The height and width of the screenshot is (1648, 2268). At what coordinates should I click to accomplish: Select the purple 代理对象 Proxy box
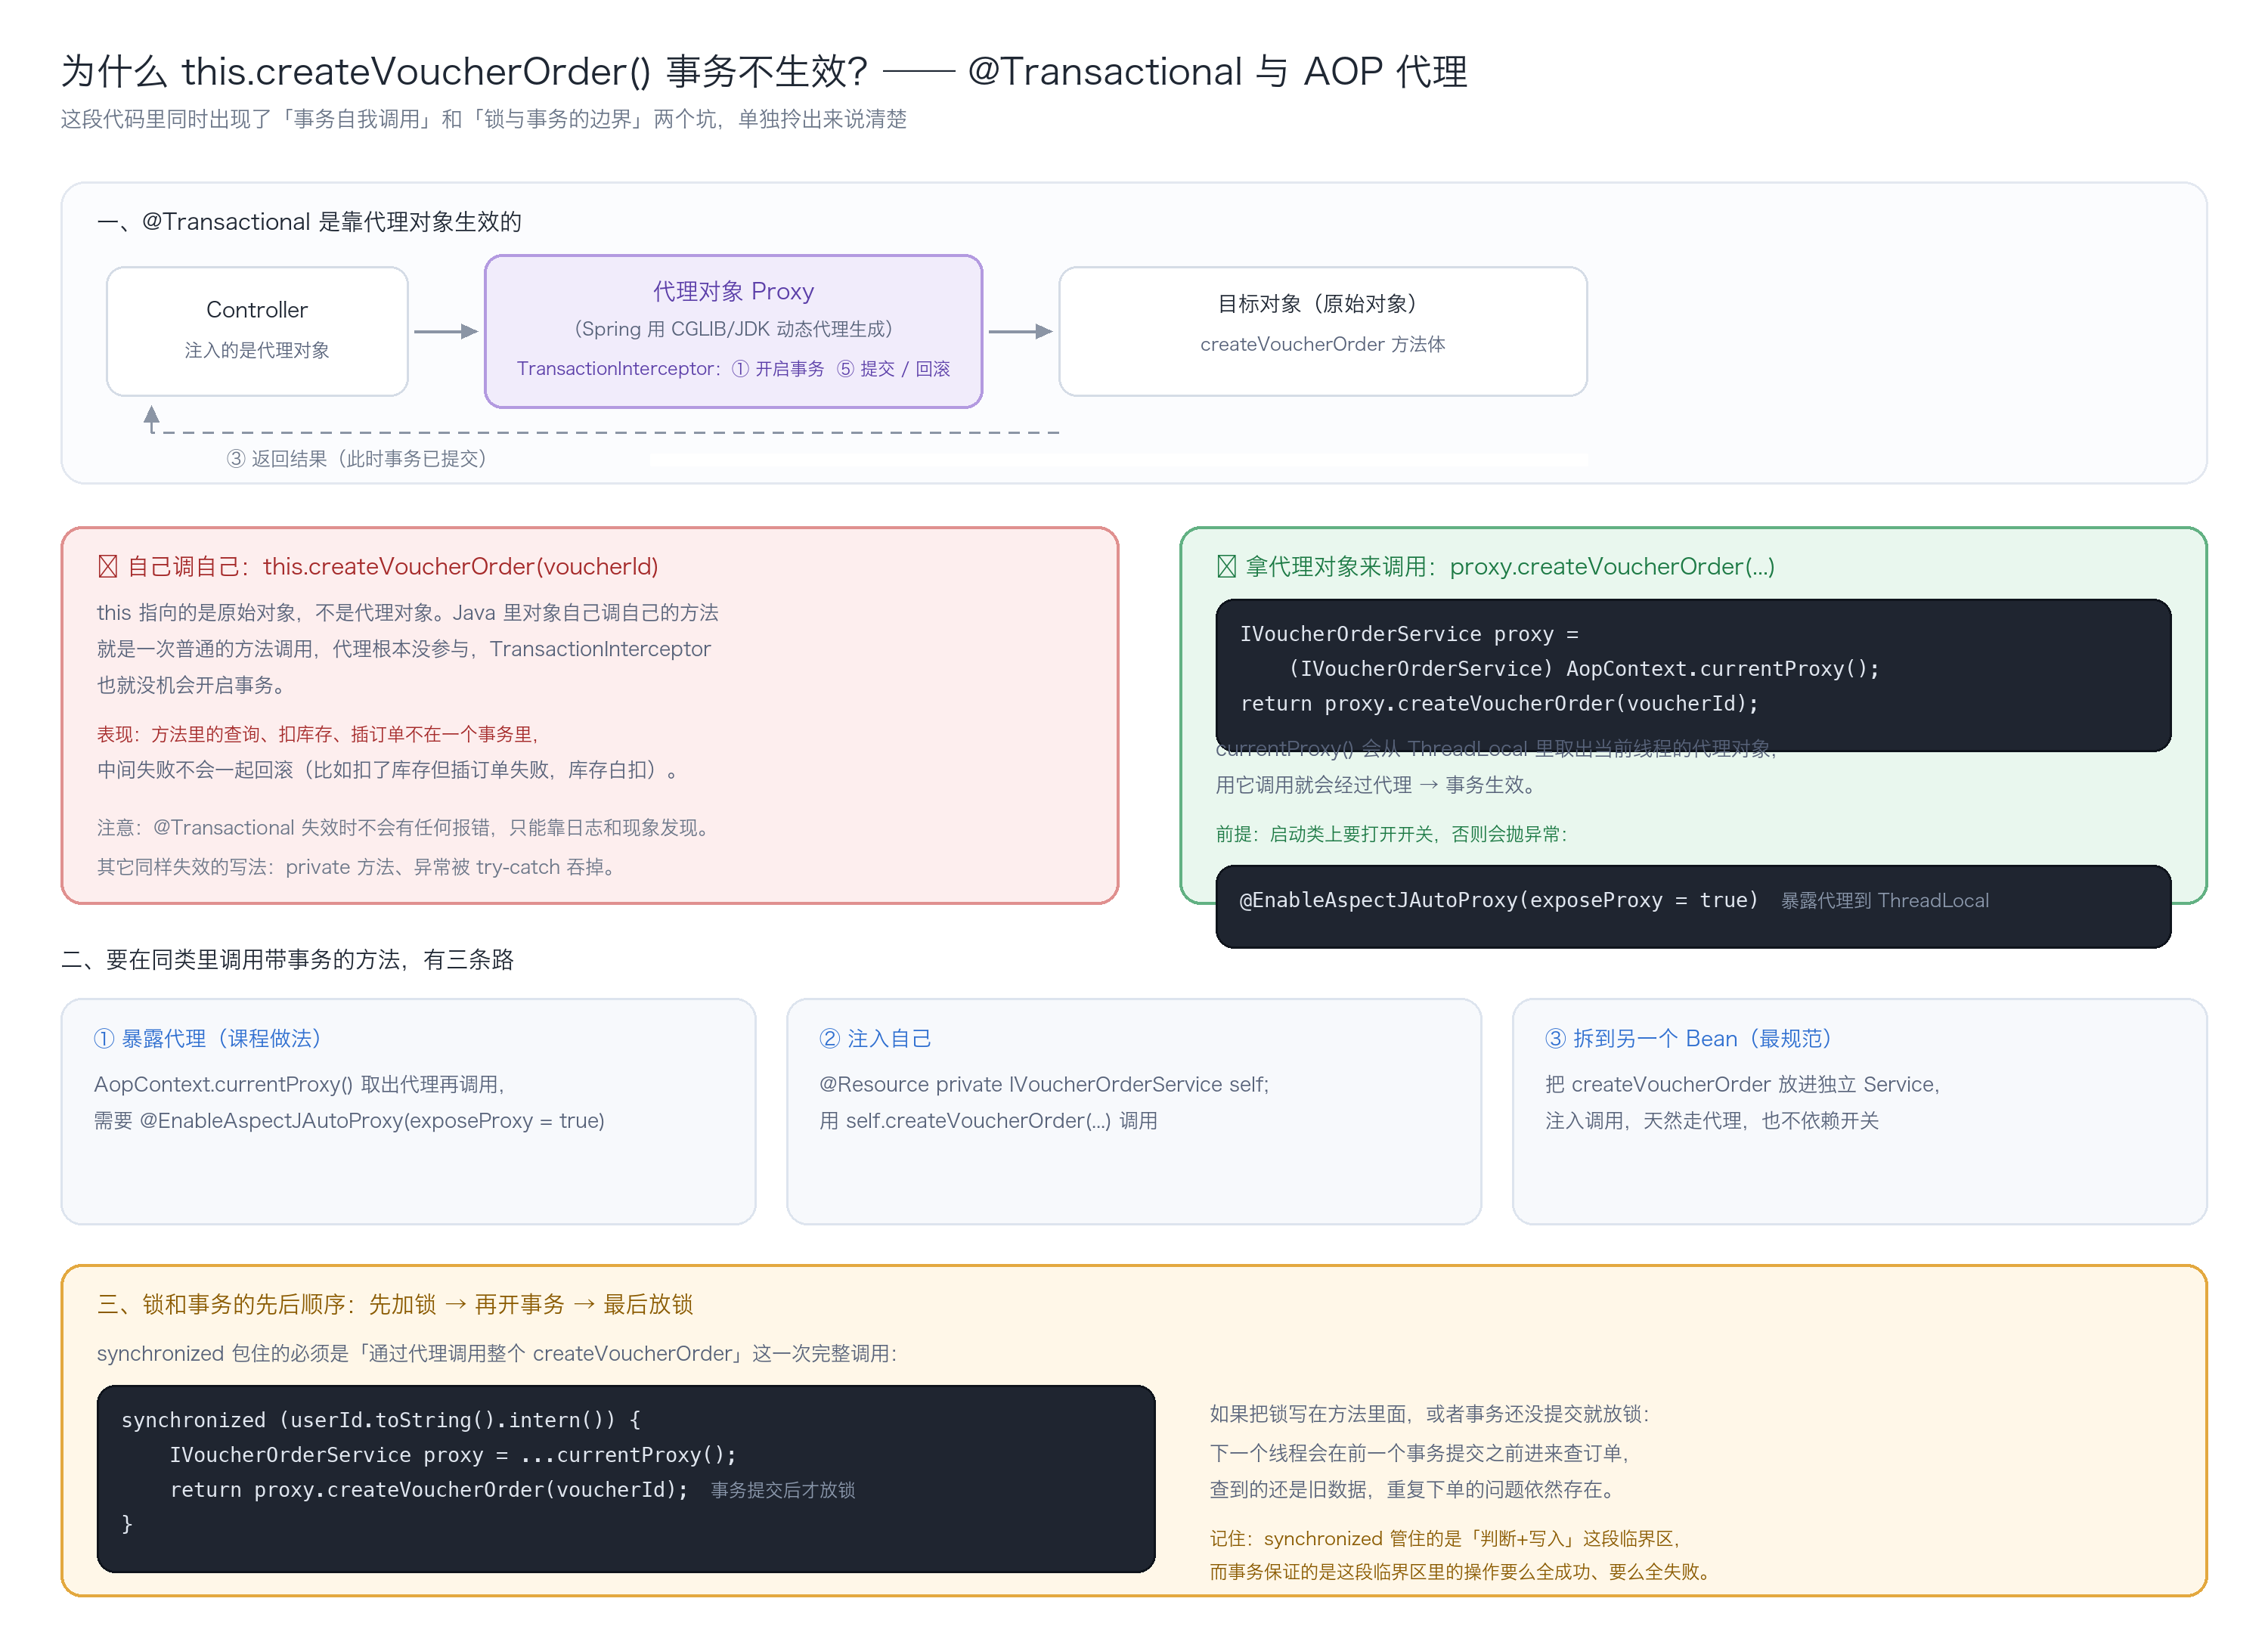(733, 331)
